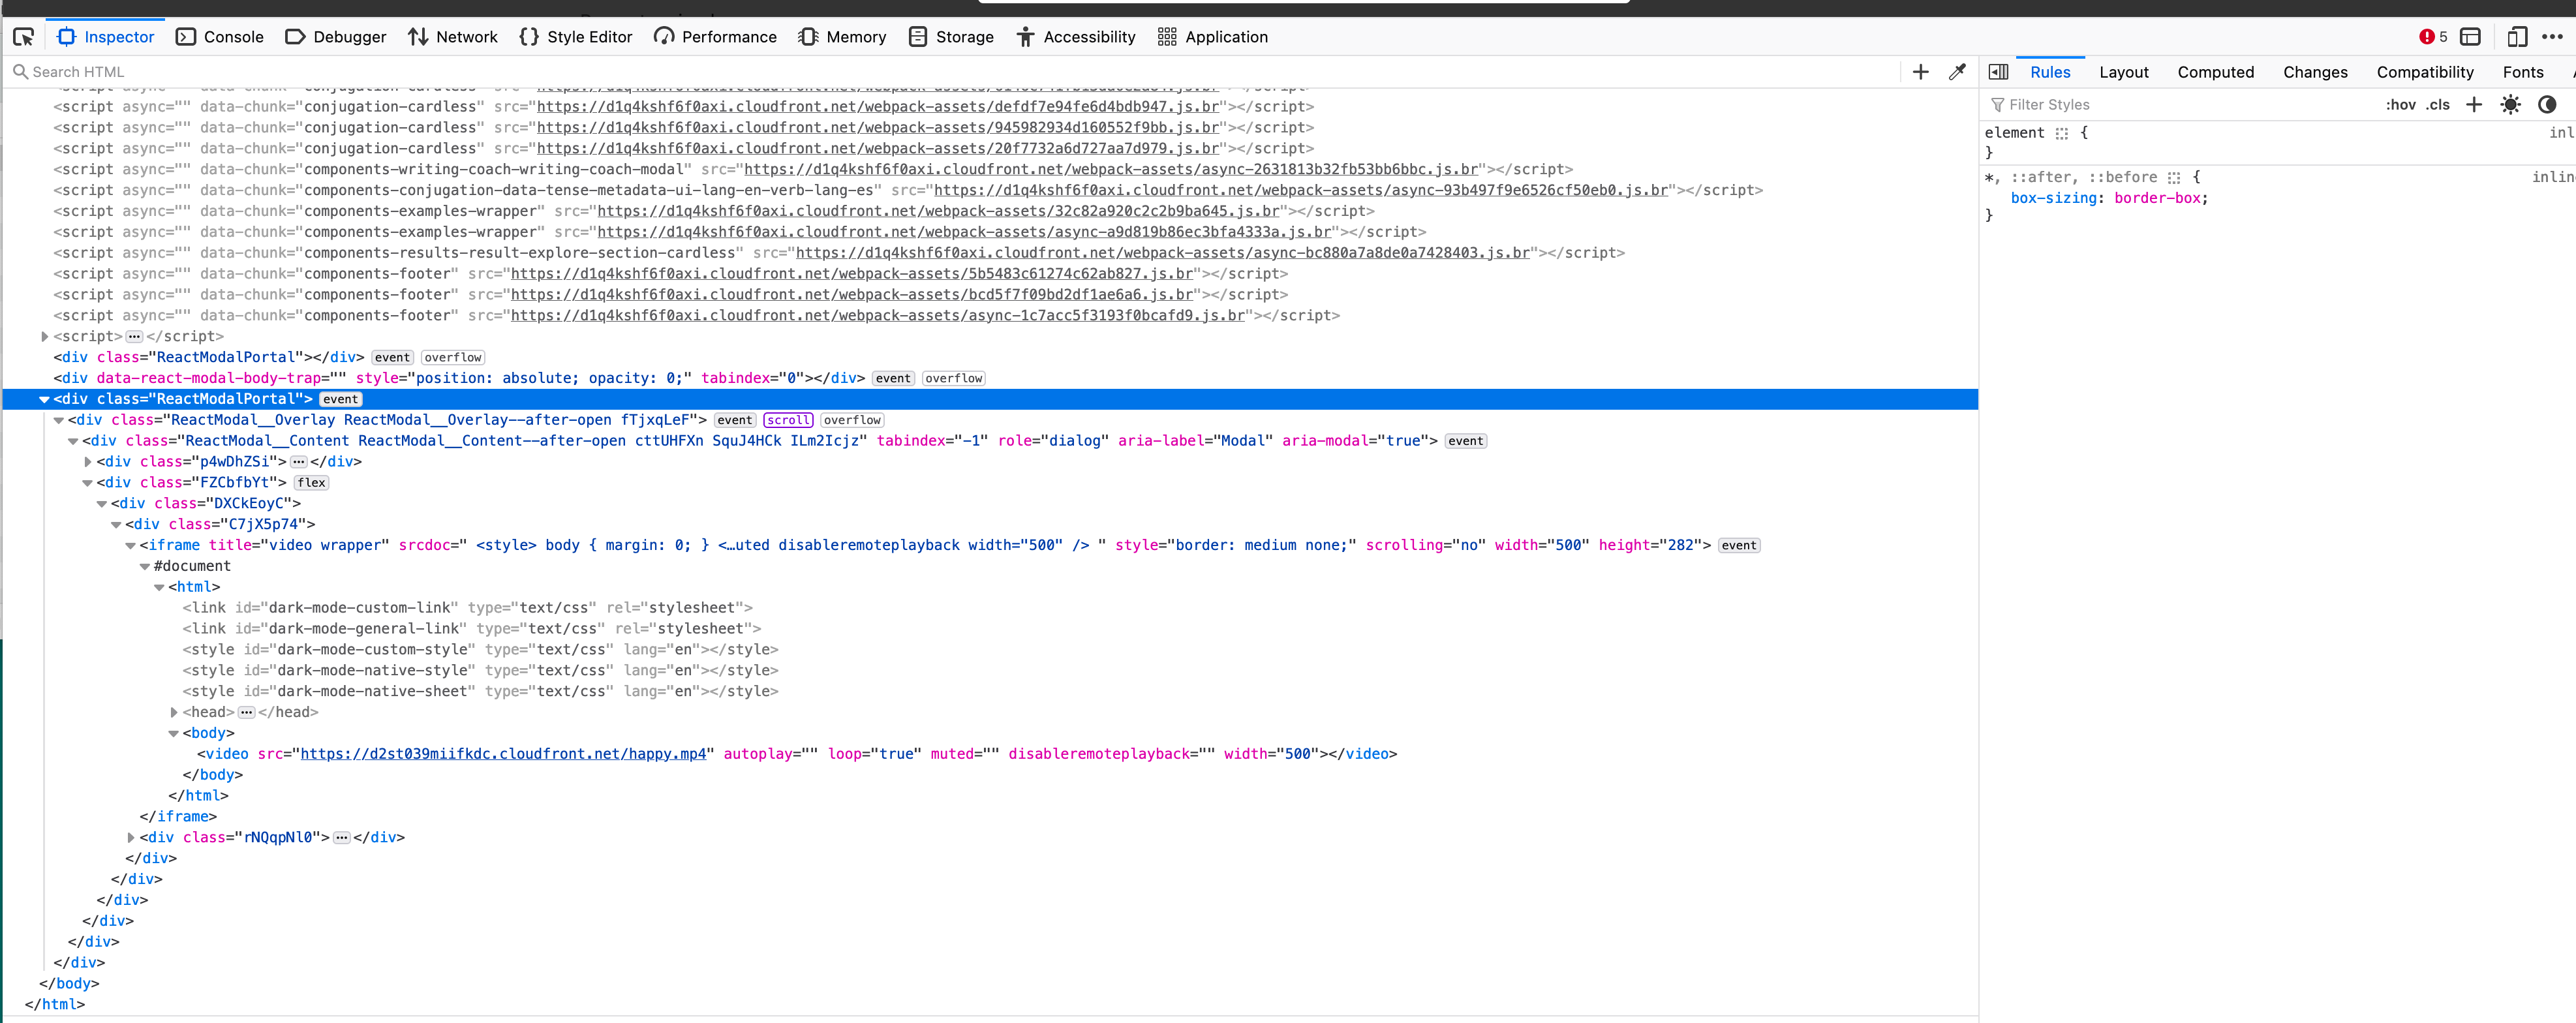Enable light color scheme simulation
Screen dimensions: 2576x1023
[2511, 104]
